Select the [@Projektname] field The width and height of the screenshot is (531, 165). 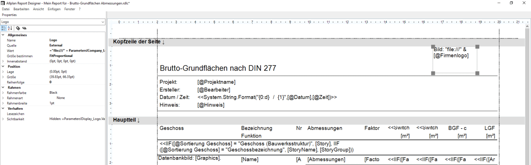coord(216,82)
